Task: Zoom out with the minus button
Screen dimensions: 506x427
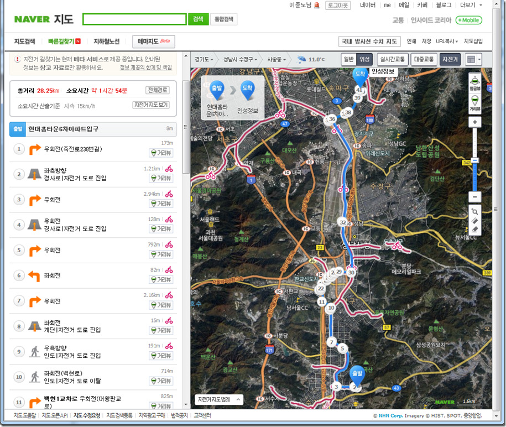Action: point(474,197)
